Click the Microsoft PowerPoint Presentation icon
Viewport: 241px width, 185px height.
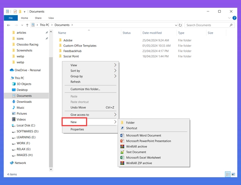[122, 141]
